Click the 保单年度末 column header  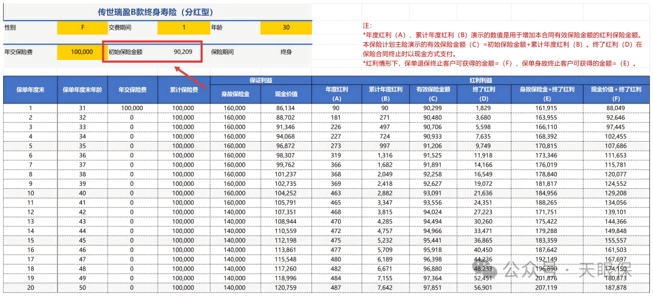pos(30,90)
